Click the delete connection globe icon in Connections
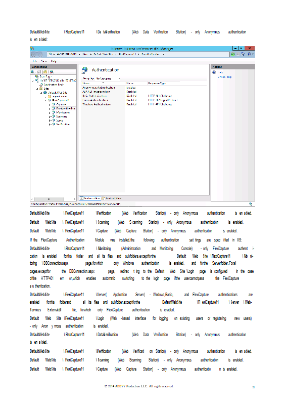 click(x=52, y=72)
